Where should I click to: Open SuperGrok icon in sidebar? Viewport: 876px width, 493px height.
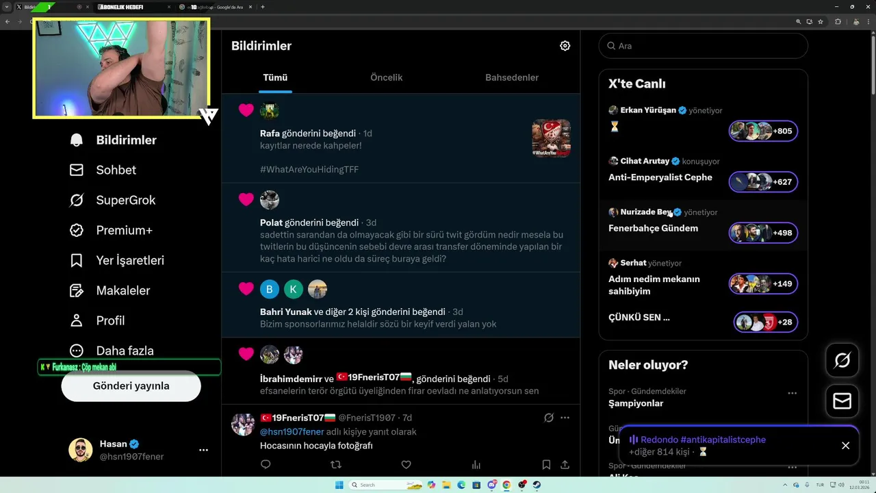point(77,200)
